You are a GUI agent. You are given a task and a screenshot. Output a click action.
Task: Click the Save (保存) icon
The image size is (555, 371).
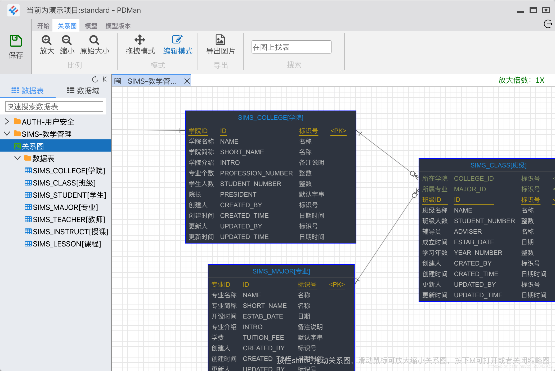click(x=16, y=41)
